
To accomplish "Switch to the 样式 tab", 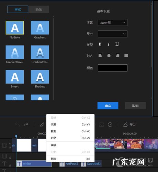I will (18, 9).
